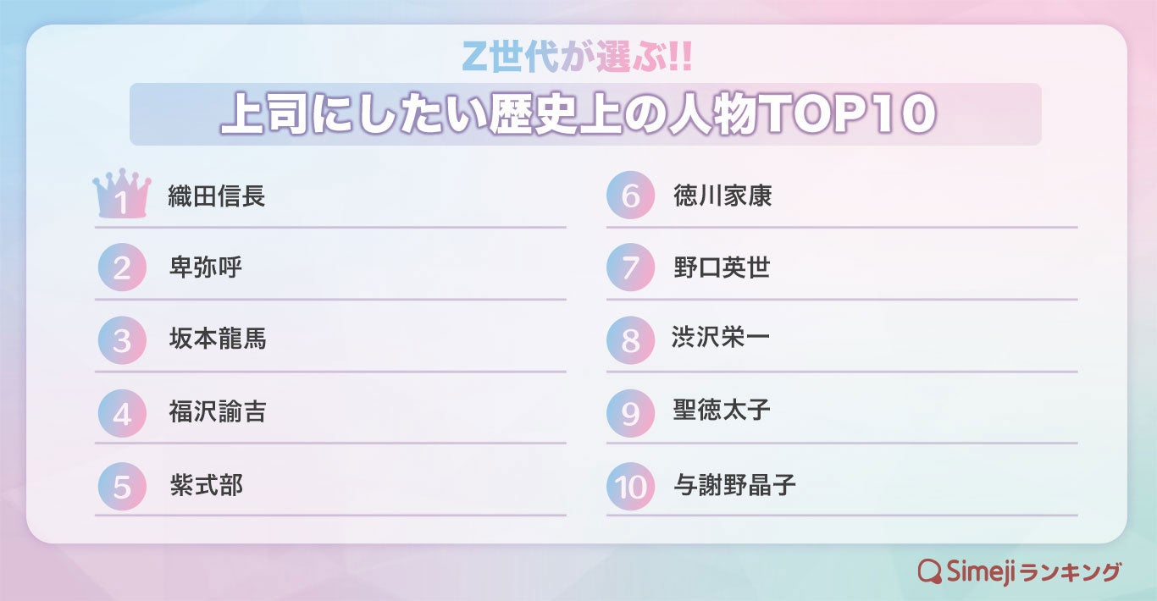Click the Simeji speech bubble logo icon
Image resolution: width=1157 pixels, height=601 pixels.
pyautogui.click(x=931, y=571)
